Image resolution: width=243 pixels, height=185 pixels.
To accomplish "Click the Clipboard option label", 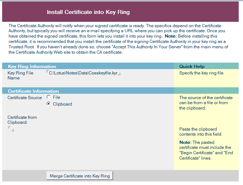I will coord(62,104).
